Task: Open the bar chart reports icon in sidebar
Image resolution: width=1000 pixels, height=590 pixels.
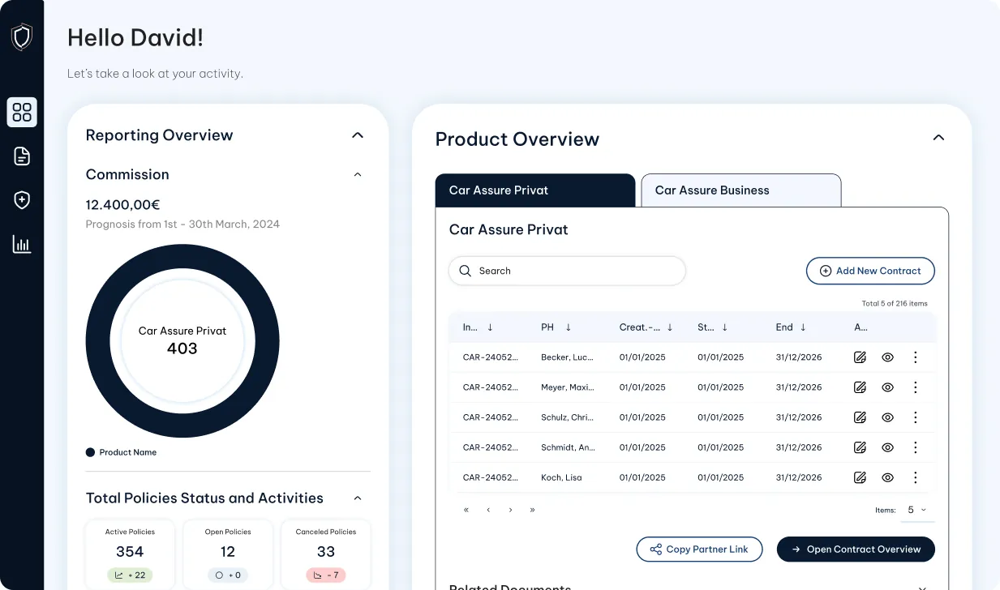Action: click(x=22, y=244)
